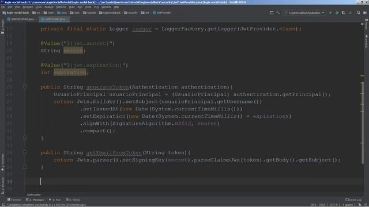This screenshot has height=207, width=369.
Task: Open the Build menu
Action: click(71, 7)
